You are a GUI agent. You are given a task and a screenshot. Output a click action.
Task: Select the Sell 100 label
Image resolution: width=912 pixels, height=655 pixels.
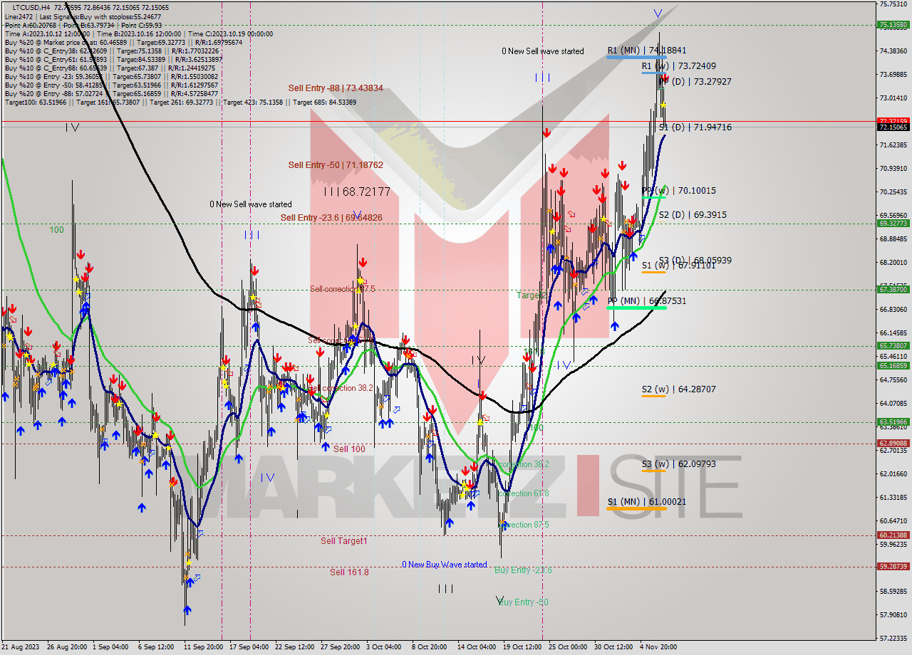349,449
